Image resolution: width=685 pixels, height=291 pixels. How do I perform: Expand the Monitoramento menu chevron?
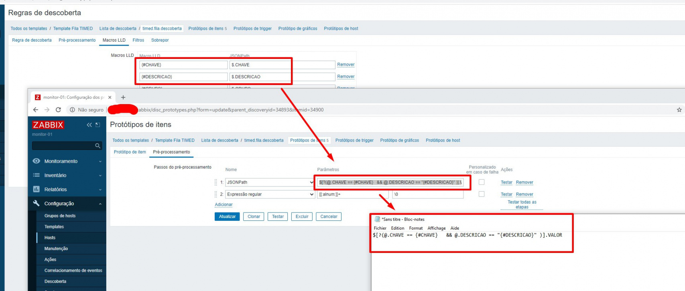(100, 162)
